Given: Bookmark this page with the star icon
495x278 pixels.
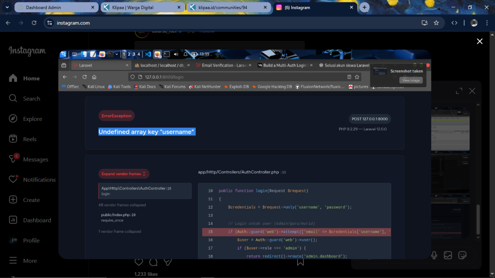Looking at the screenshot, I should 436,23.
